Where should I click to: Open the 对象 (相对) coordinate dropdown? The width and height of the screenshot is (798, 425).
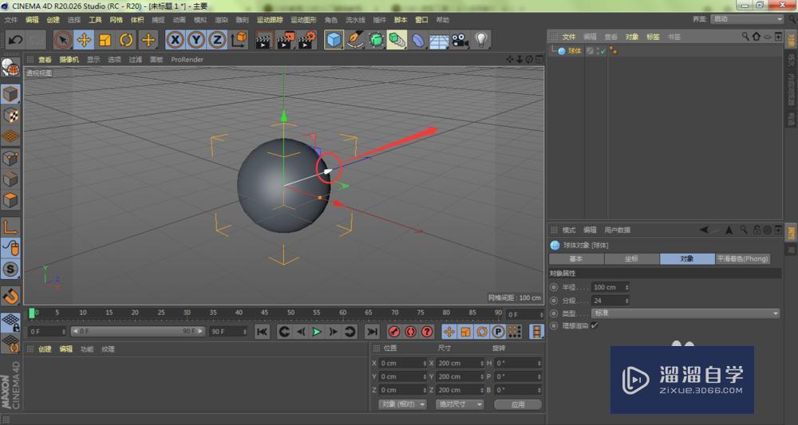[x=402, y=404]
